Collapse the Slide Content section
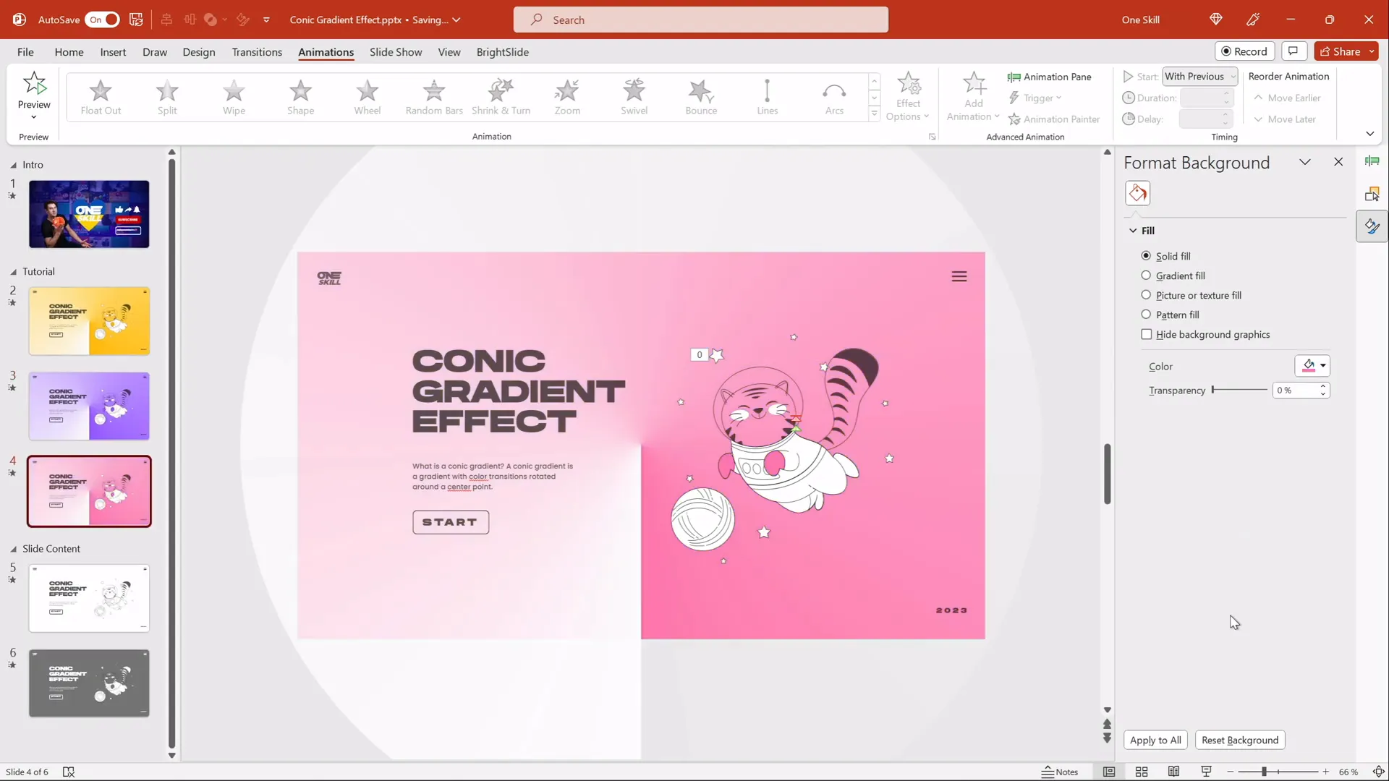Screen dimensions: 1389x781 pos(13,548)
